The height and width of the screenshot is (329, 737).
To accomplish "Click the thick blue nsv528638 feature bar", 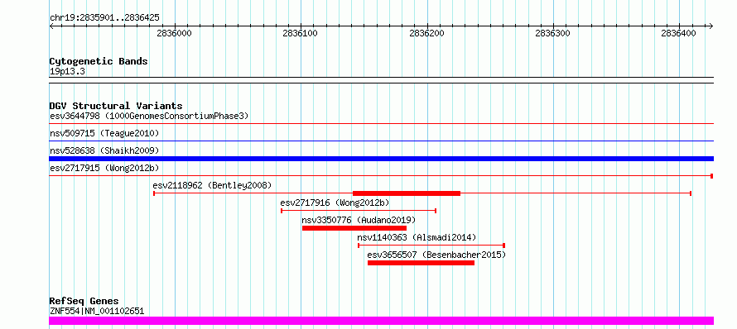I will [381, 159].
